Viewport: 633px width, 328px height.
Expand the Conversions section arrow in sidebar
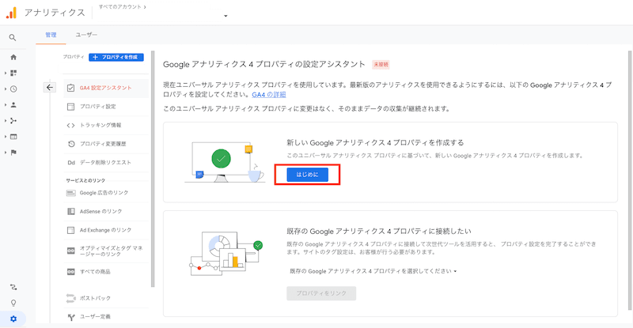pyautogui.click(x=6, y=153)
